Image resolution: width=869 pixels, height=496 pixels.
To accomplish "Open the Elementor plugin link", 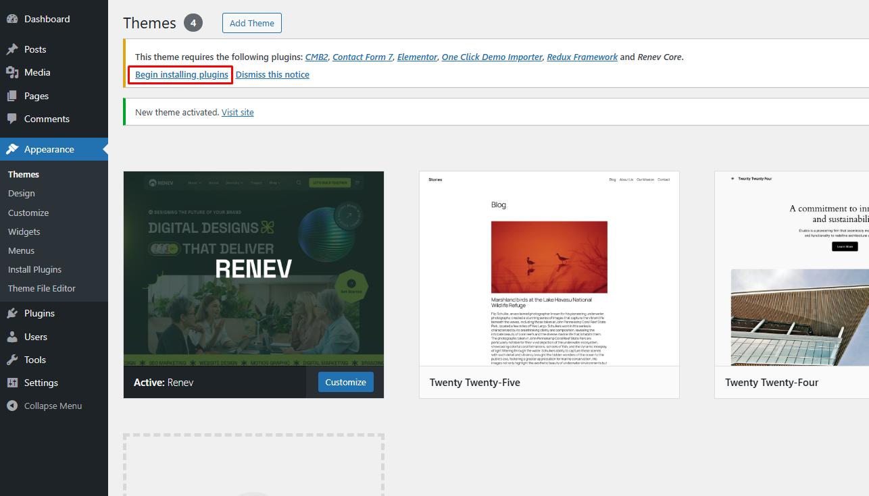I will 417,57.
